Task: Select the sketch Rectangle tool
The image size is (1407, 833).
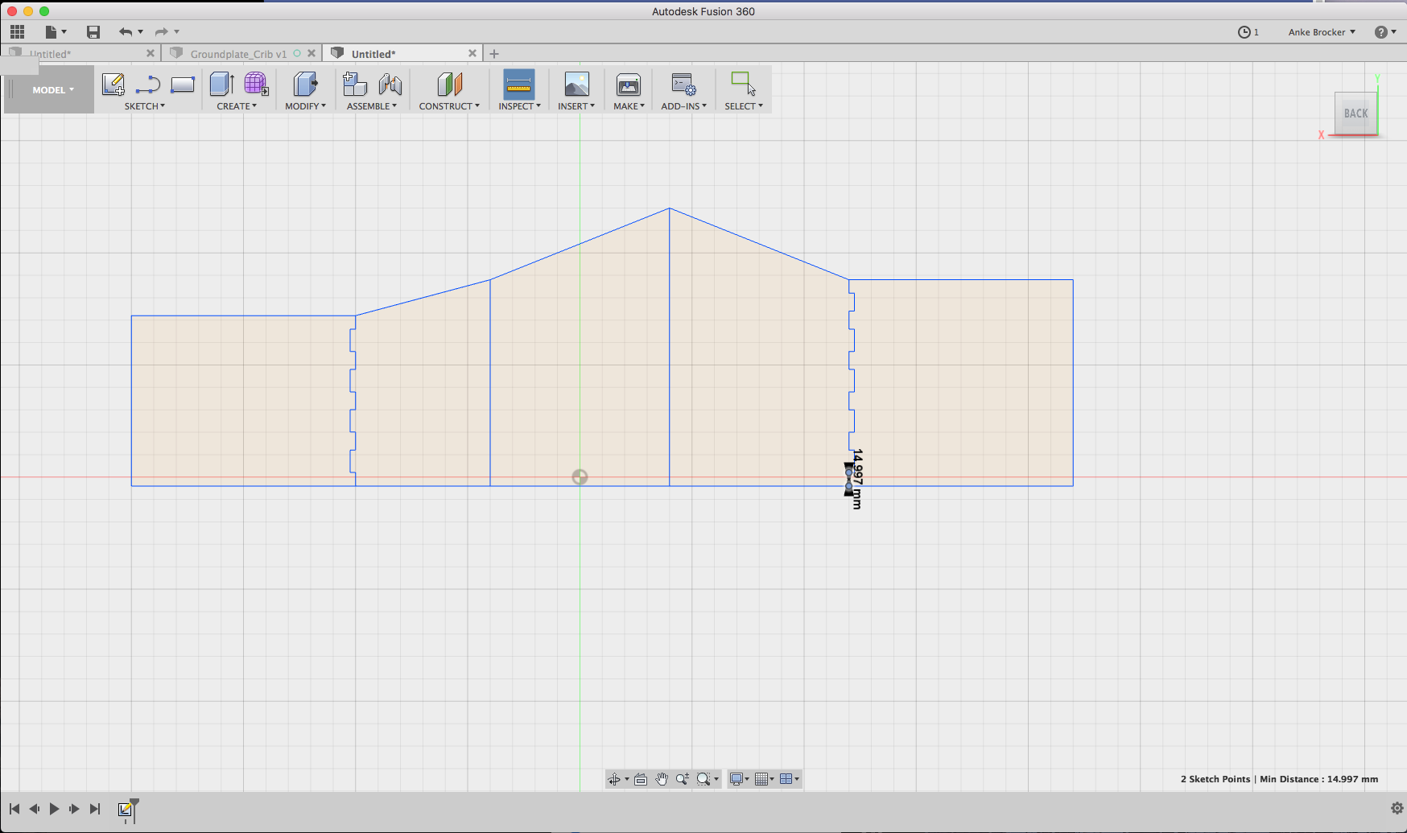Action: tap(183, 85)
